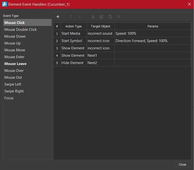Click the copy action icon
The width and height of the screenshot is (194, 170).
click(x=101, y=17)
